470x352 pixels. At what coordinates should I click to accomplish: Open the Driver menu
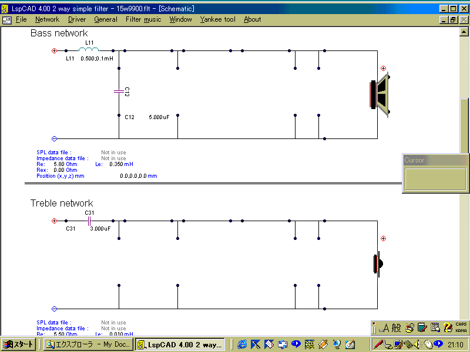pyautogui.click(x=76, y=19)
